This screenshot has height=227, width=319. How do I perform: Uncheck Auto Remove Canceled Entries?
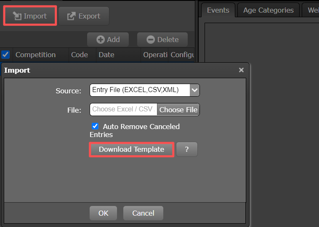95,126
